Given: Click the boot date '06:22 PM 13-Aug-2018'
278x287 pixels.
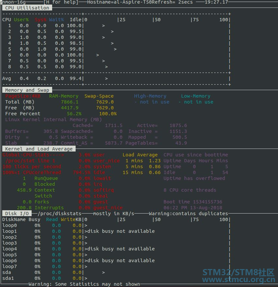Looking at the screenshot, I should [x=193, y=208].
